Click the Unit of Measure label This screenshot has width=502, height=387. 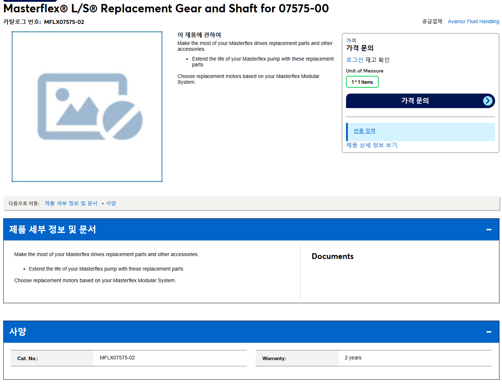pos(365,71)
